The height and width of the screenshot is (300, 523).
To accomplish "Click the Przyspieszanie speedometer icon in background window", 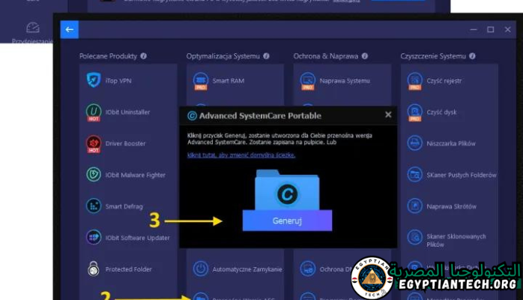I will [x=33, y=28].
